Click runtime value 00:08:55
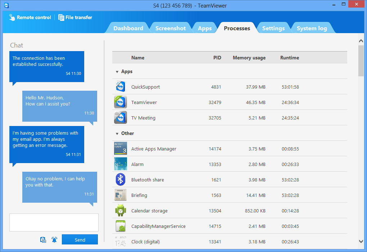 pos(290,149)
